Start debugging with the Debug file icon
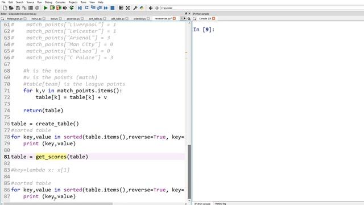Viewport: 364px width, 205px height. [x=80, y=8]
